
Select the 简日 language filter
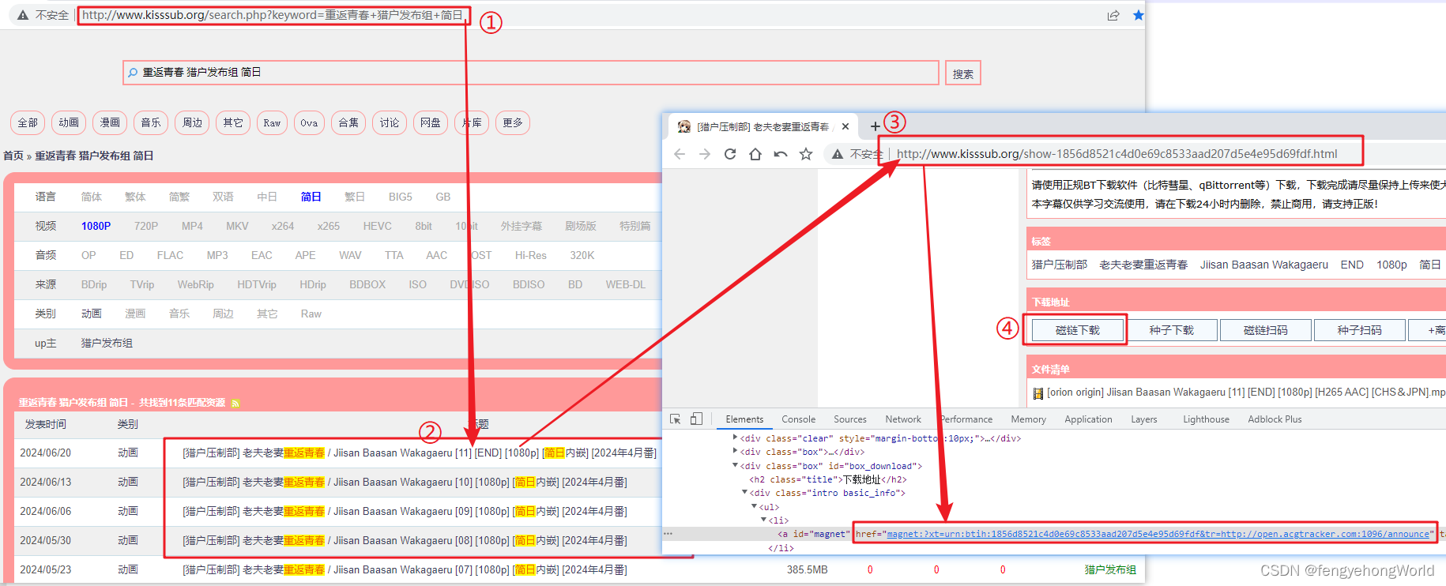311,197
